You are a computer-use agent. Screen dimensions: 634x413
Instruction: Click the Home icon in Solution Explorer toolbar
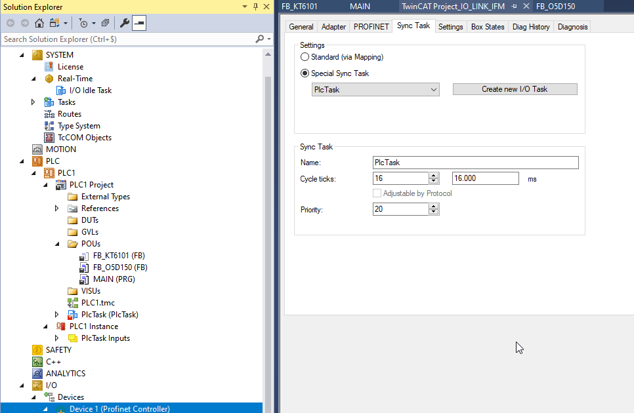click(x=39, y=23)
